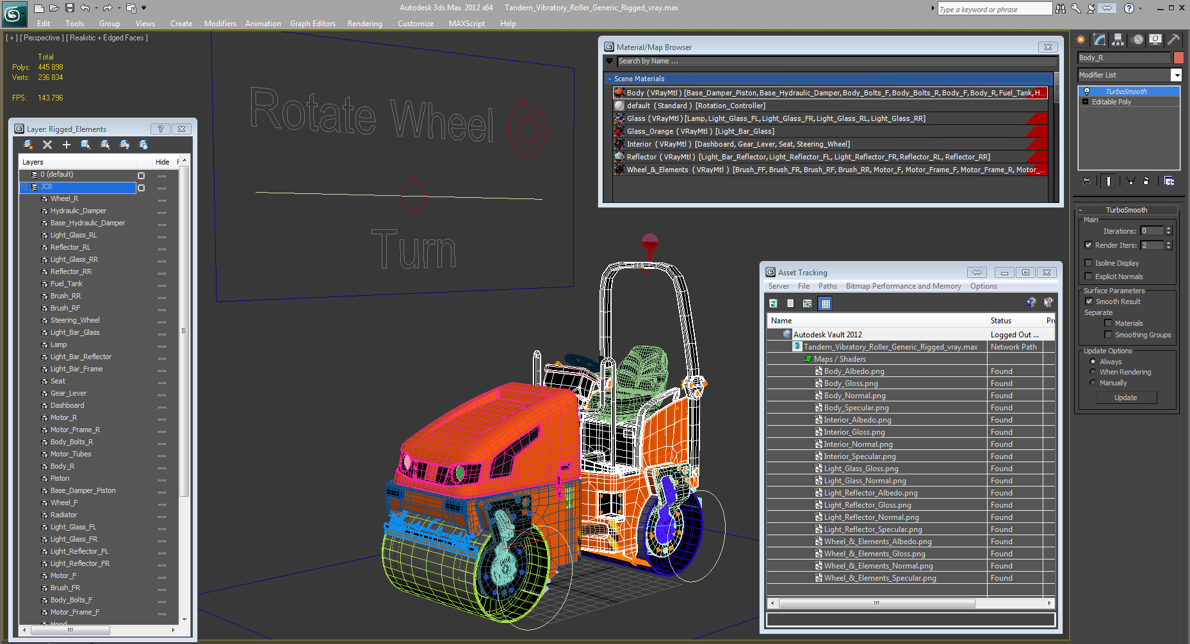Open the Help question mark icon in title bar
The height and width of the screenshot is (644, 1190).
coord(1129,8)
